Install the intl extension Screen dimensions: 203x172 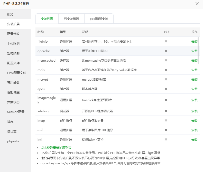195,140
